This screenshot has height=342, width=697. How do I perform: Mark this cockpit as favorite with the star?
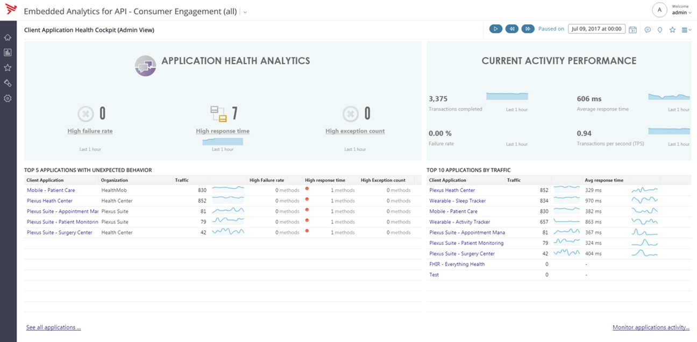point(673,30)
